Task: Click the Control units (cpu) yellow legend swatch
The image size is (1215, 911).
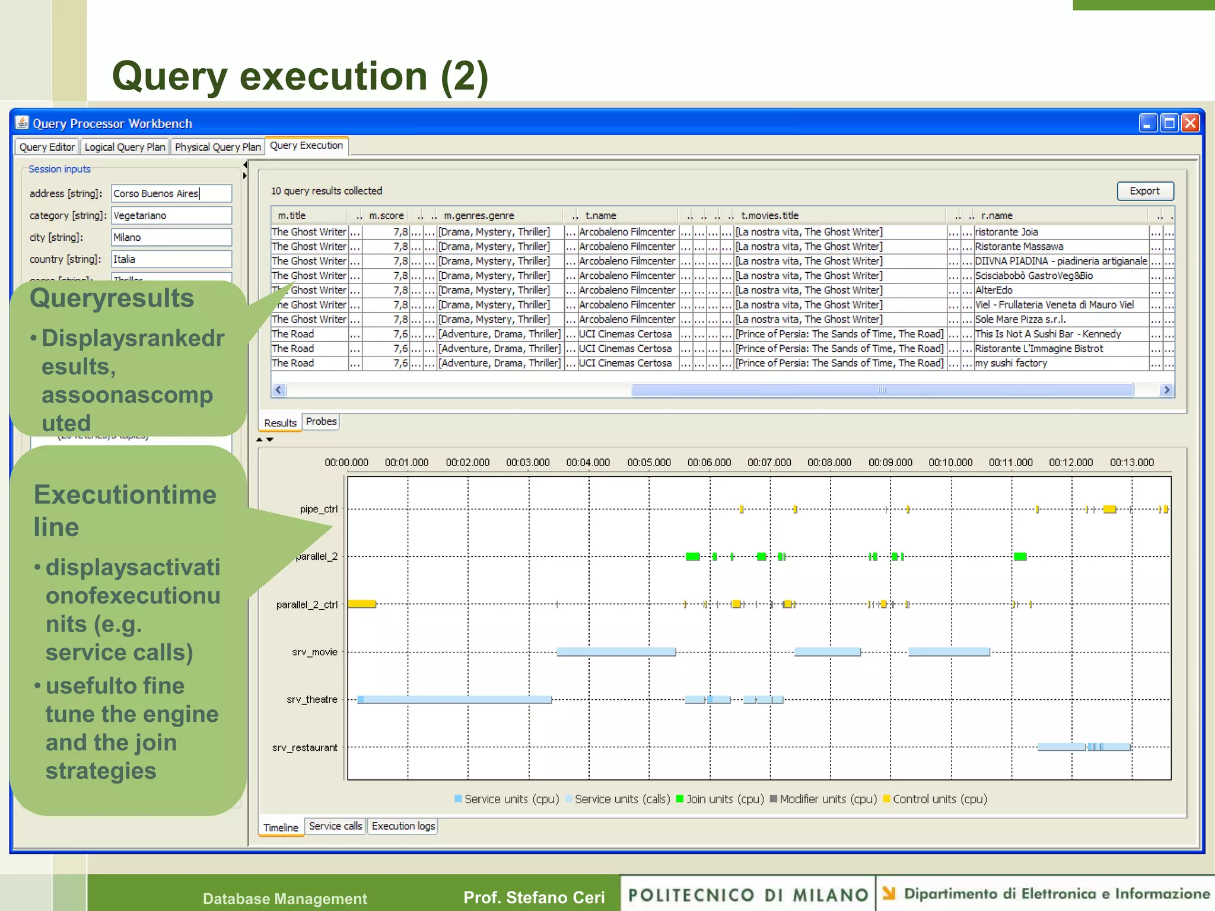Action: coord(887,799)
